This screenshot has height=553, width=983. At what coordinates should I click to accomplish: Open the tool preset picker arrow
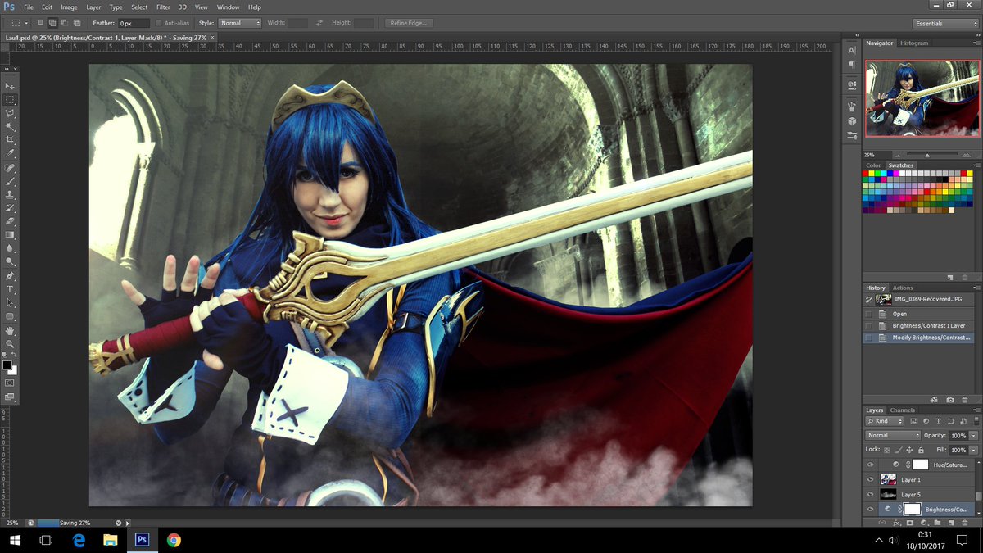pos(26,23)
